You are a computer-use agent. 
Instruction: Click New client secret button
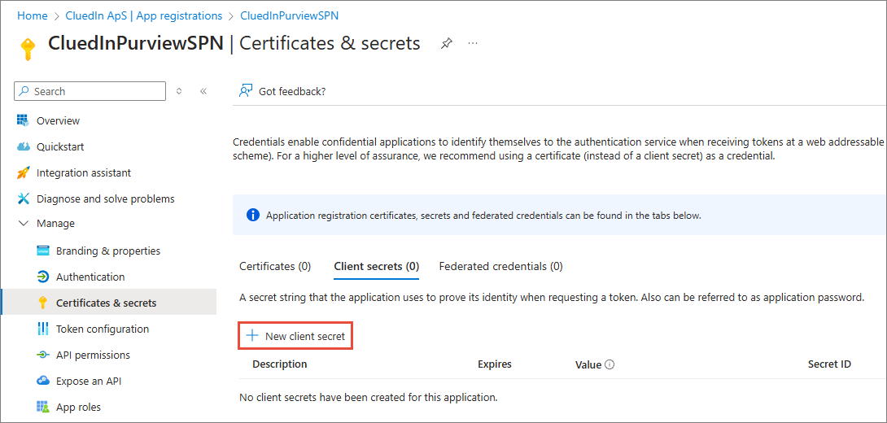[296, 336]
